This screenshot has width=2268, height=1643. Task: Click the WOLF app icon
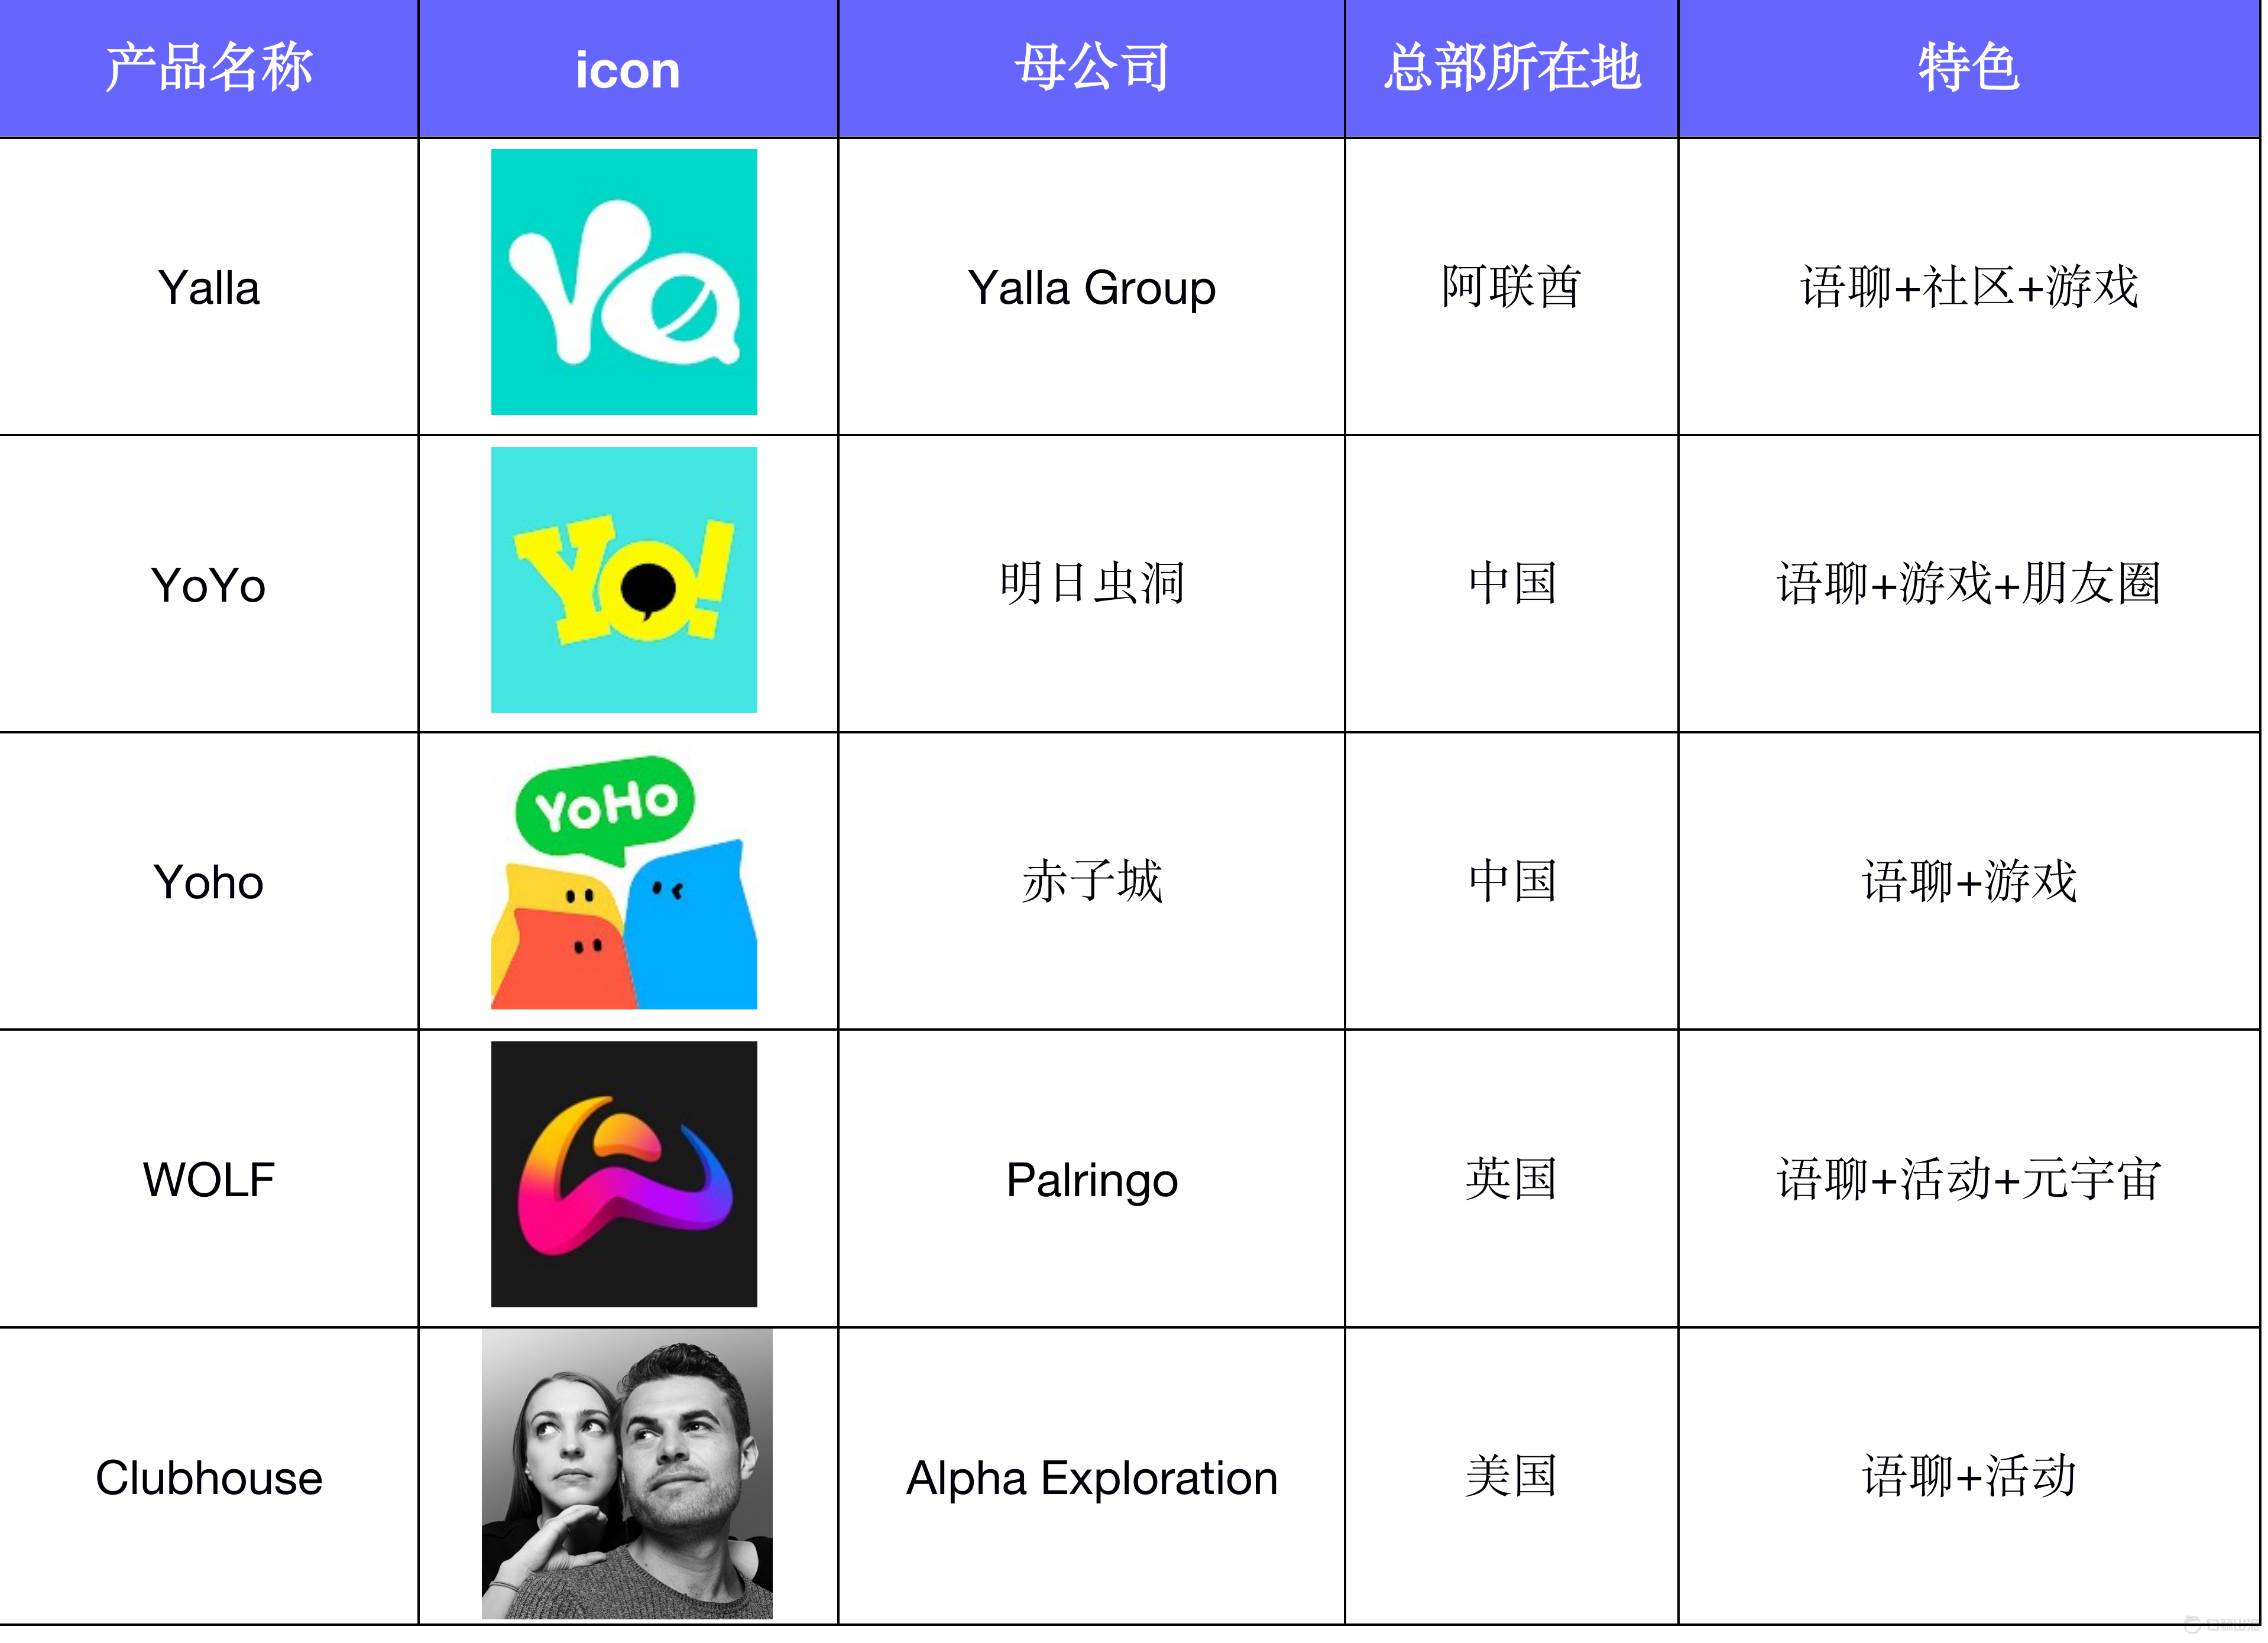pos(624,1174)
